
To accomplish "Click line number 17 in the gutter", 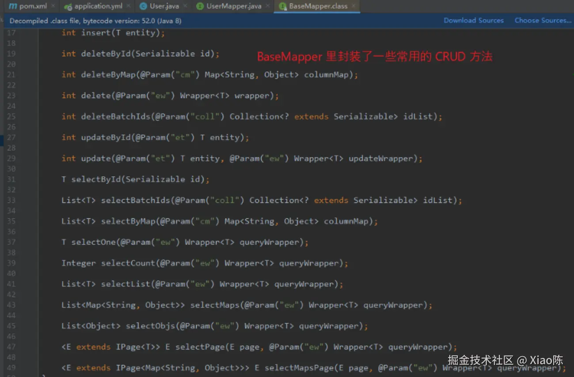I will point(11,33).
